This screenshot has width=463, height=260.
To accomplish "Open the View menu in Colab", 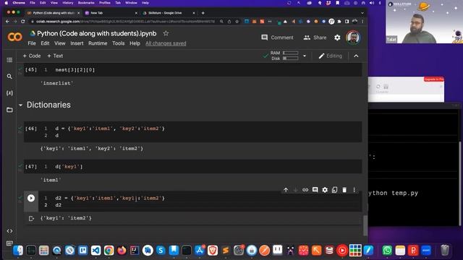I will tap(59, 43).
